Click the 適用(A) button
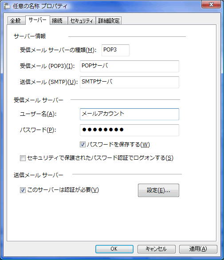224x260 pixels. 198,249
